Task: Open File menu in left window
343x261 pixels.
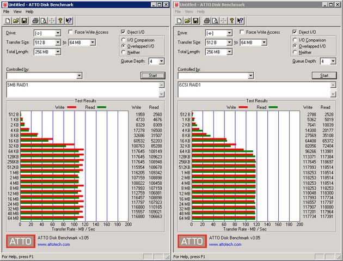Action: tap(6, 11)
